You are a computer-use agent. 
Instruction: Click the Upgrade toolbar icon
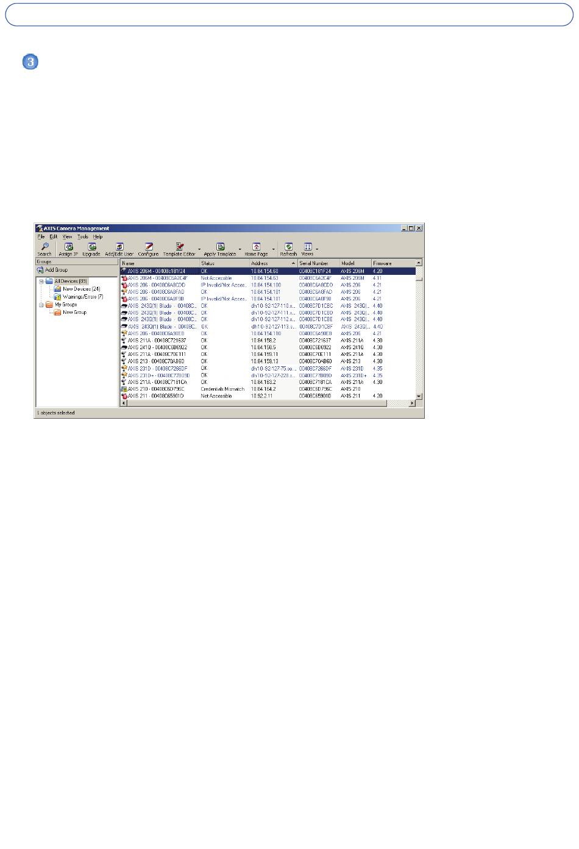91,247
